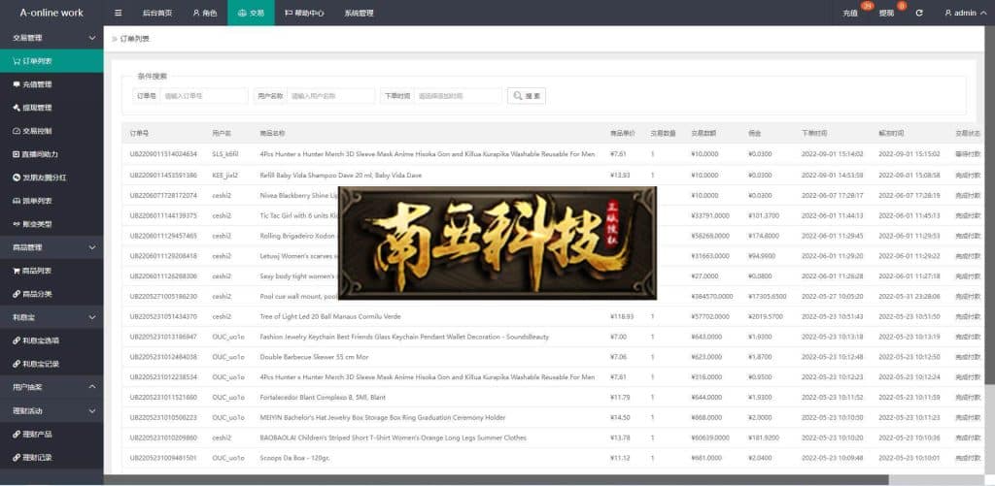The image size is (995, 486).
Task: Click the round icon beside 发朋友圈分红
Action: (17, 178)
